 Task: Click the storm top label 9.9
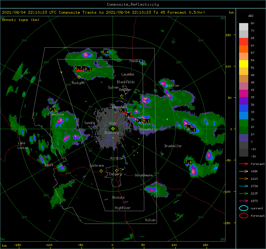(x=129, y=115)
